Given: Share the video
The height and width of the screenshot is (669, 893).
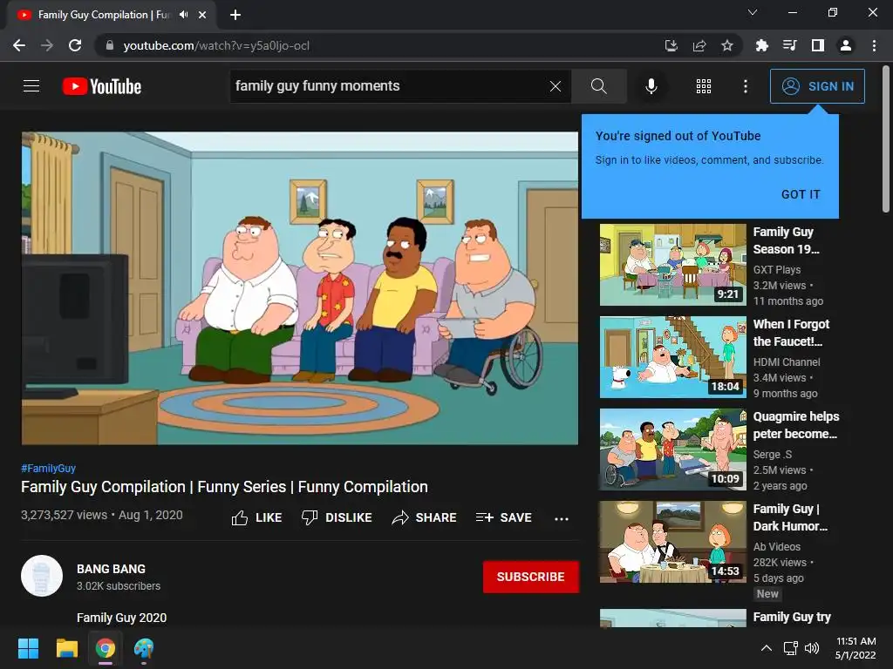Looking at the screenshot, I should (x=425, y=517).
